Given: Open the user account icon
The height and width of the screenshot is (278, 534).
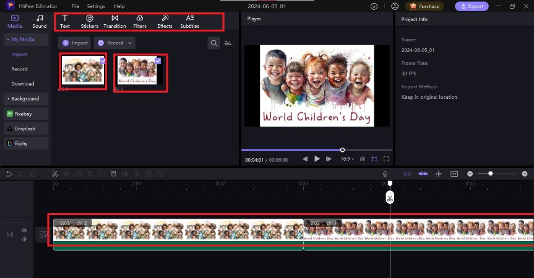Looking at the screenshot, I should coord(395,6).
